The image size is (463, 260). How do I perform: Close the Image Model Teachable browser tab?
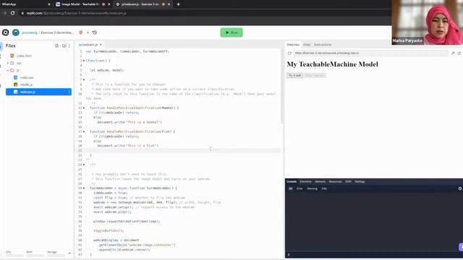click(x=109, y=4)
